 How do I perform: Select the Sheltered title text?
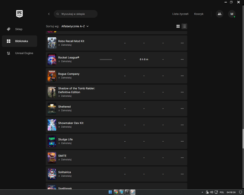click(64, 107)
